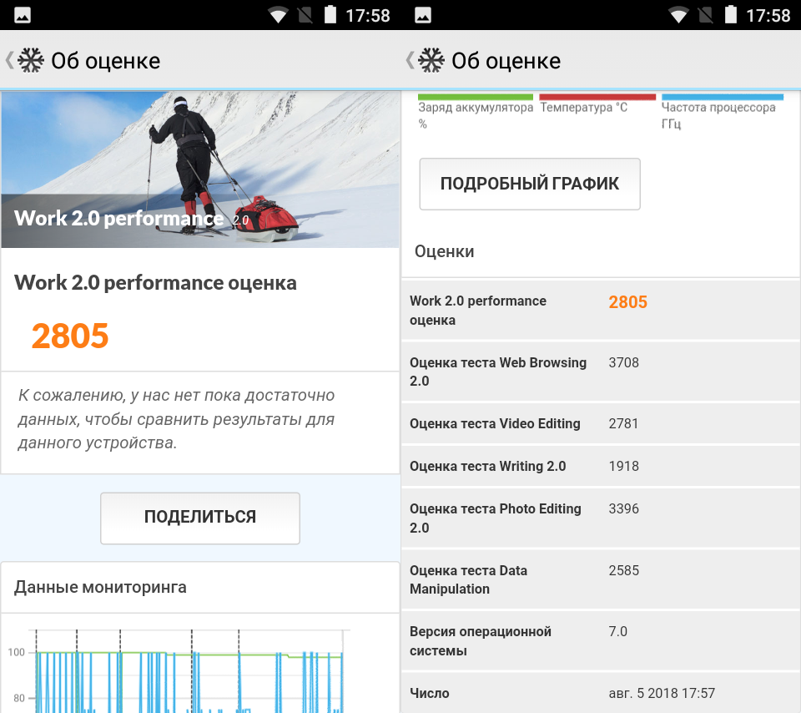The image size is (801, 713).
Task: Select the Video Editing score row
Action: point(600,423)
